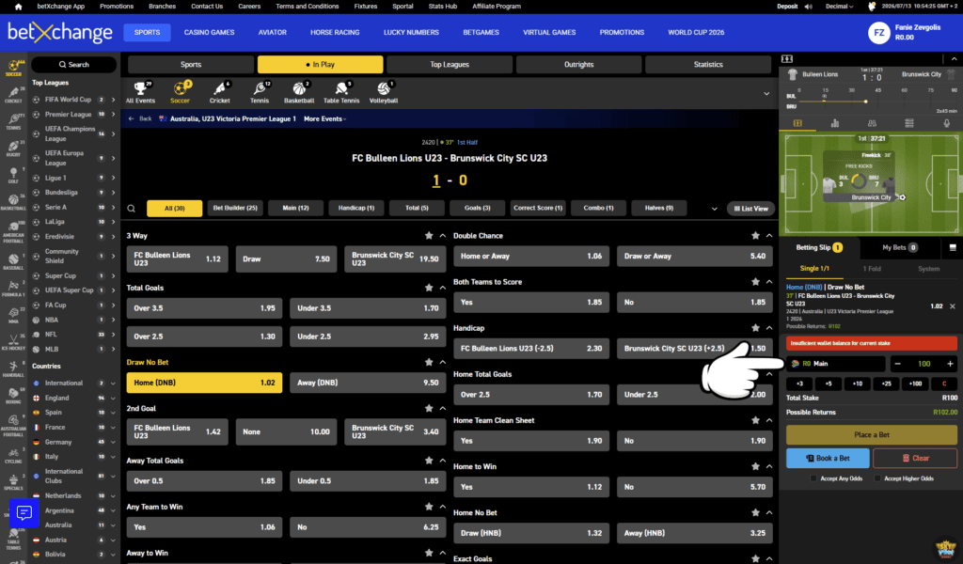
Task: Click the Deposit link in the top bar
Action: click(x=787, y=7)
